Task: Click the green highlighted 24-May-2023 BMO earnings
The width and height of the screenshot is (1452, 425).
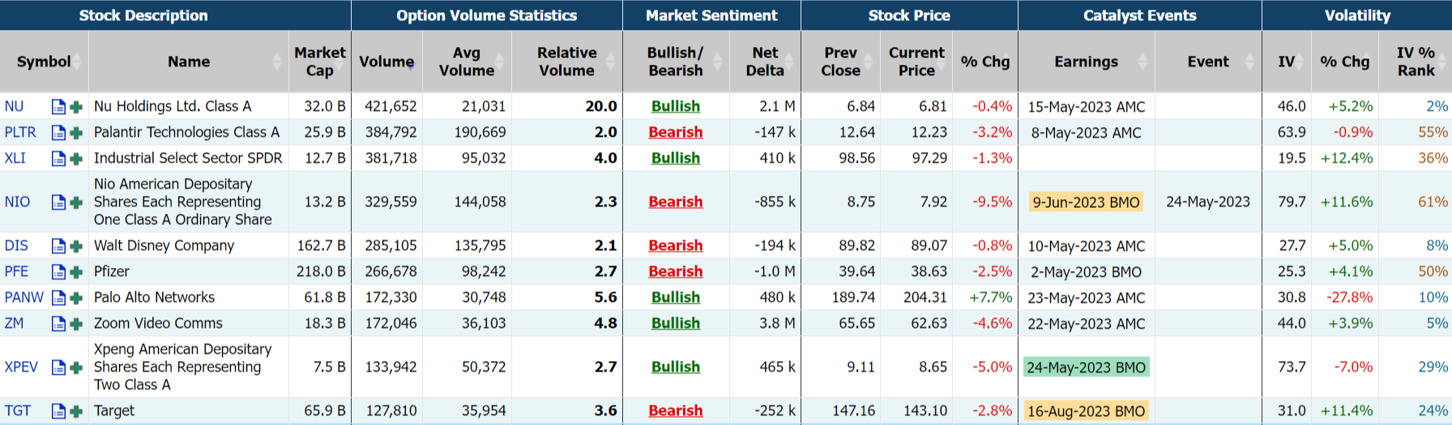Action: 1086,368
